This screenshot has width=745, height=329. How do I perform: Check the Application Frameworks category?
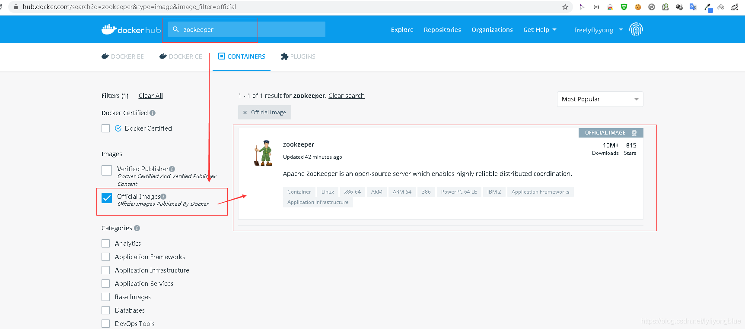click(105, 257)
